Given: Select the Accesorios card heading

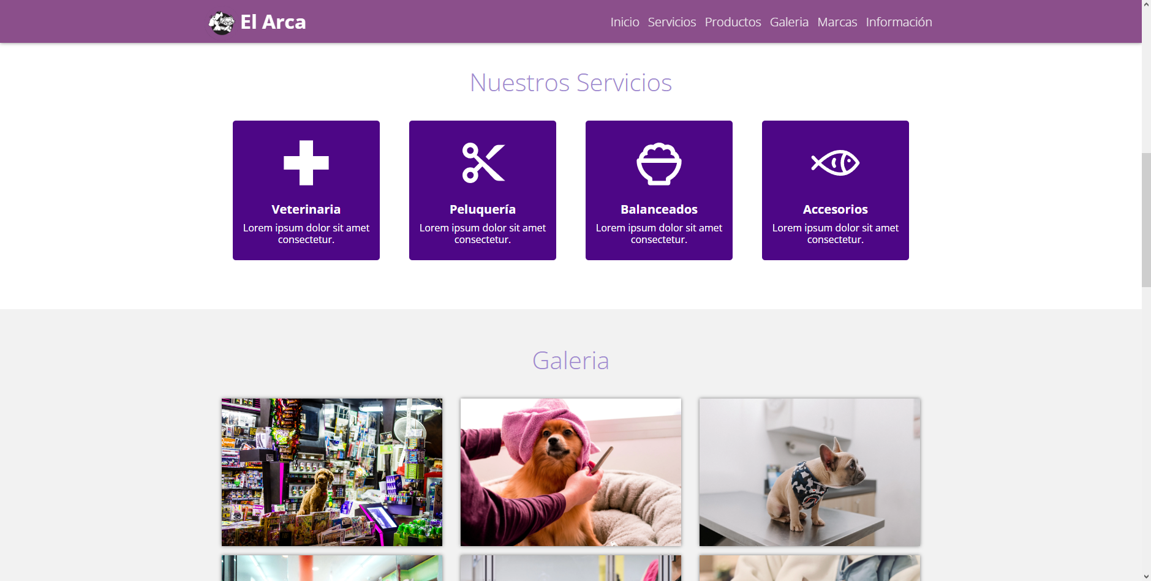Looking at the screenshot, I should tap(836, 209).
